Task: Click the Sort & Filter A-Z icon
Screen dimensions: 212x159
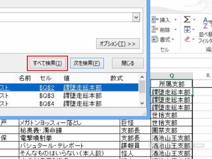Action: 207,23
